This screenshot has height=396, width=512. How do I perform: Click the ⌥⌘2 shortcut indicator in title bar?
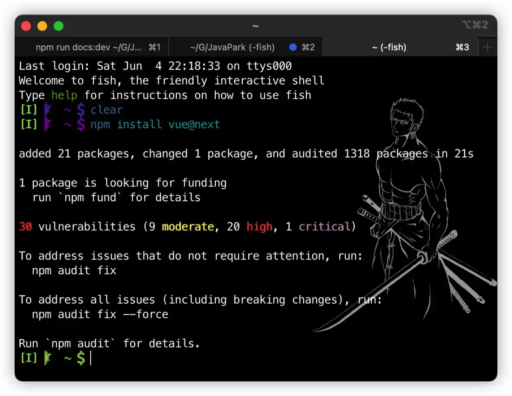(x=475, y=25)
